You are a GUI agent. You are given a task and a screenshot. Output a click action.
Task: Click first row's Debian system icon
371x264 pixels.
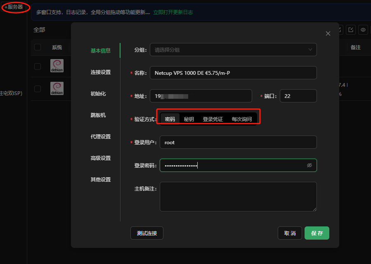pyautogui.click(x=57, y=66)
